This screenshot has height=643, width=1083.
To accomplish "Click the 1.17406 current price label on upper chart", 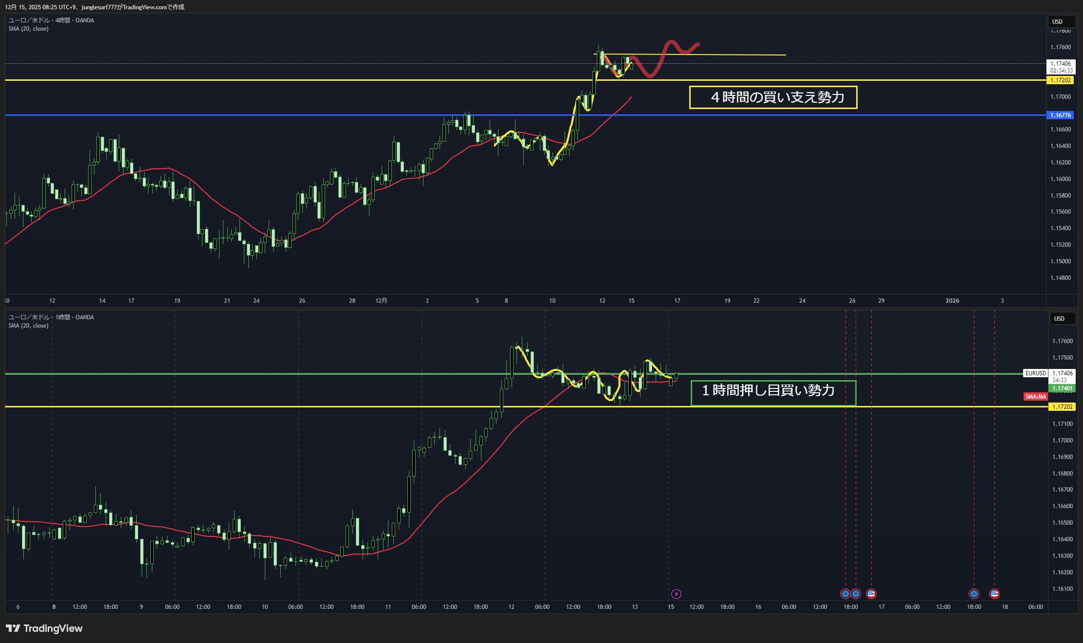I will pos(1061,64).
